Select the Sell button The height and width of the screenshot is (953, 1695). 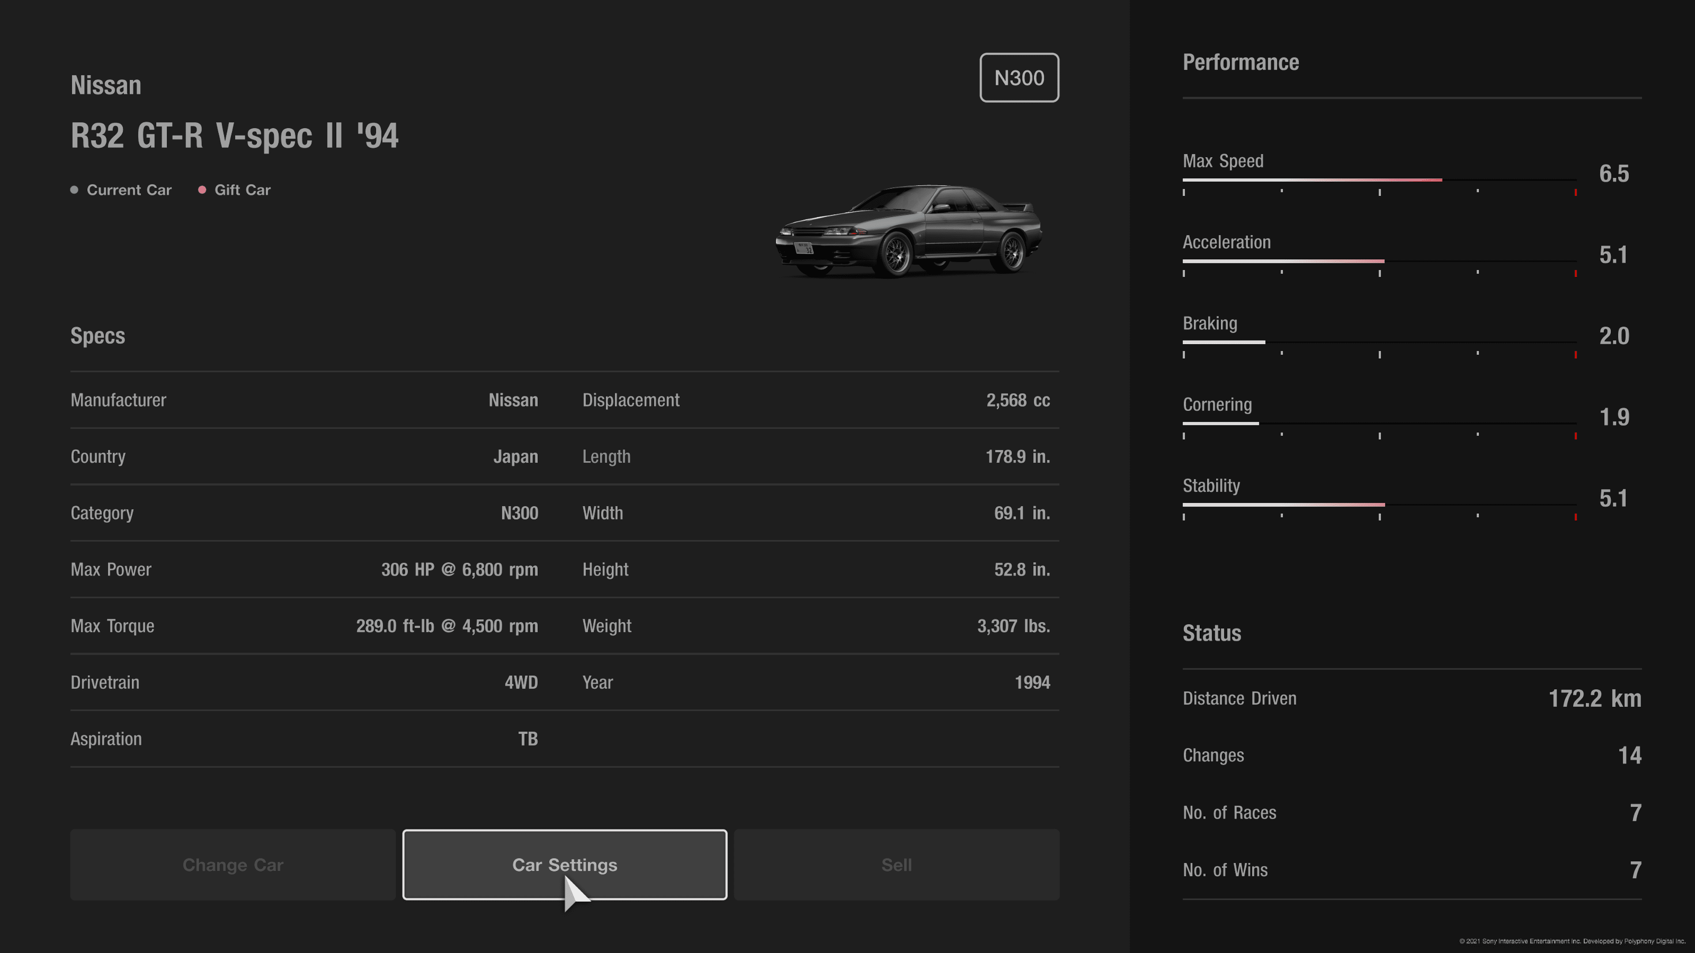(896, 864)
